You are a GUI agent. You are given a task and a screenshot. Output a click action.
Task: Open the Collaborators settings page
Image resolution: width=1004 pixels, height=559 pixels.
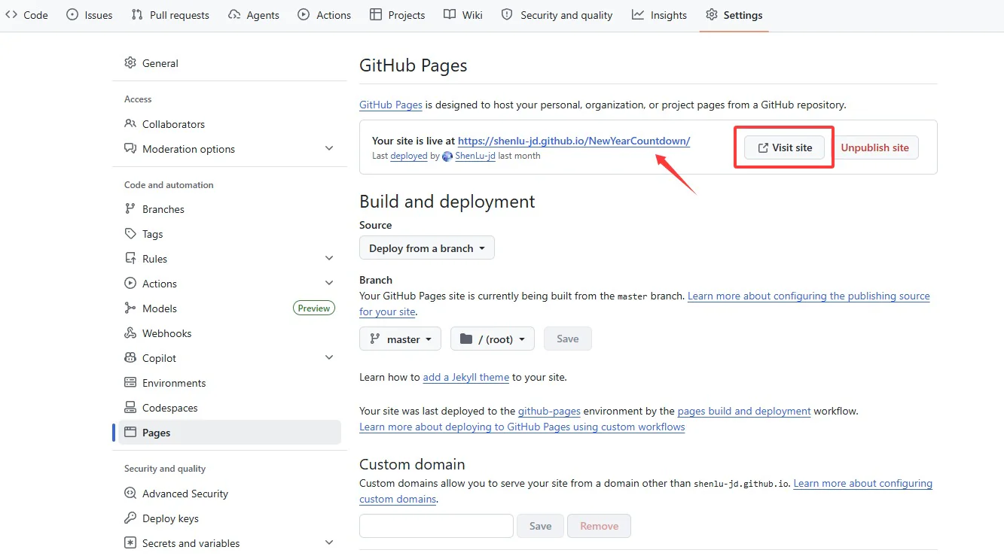tap(230, 124)
